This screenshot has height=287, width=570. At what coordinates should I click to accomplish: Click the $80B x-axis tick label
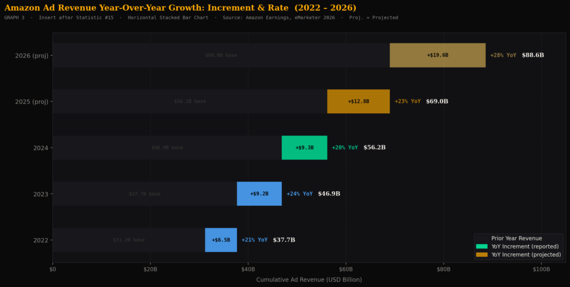click(444, 270)
